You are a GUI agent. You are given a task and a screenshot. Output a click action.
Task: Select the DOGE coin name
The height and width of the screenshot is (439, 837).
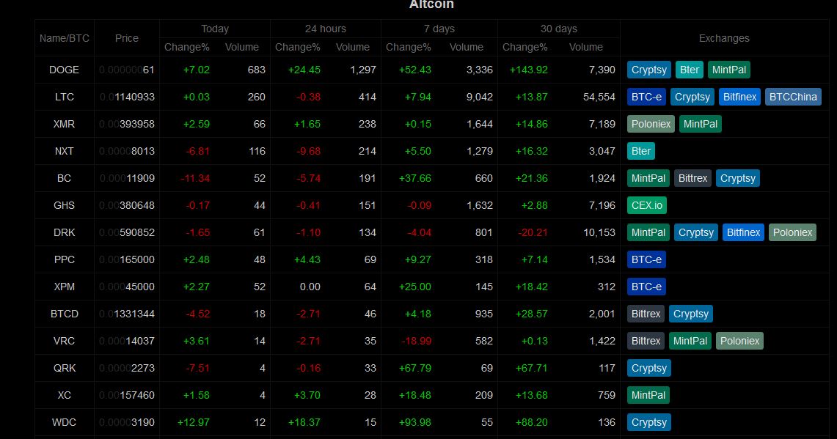pyautogui.click(x=64, y=70)
